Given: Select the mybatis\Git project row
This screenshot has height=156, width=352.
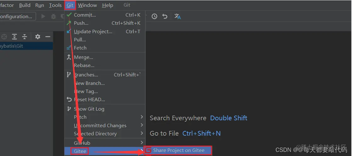Looking at the screenshot, I should click(x=26, y=46).
